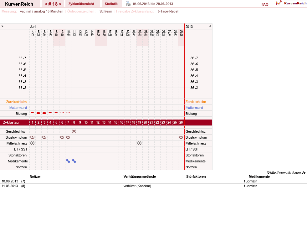The image size is (307, 245).
Task: Go to next cycle with > arrow
Action: click(60, 4)
